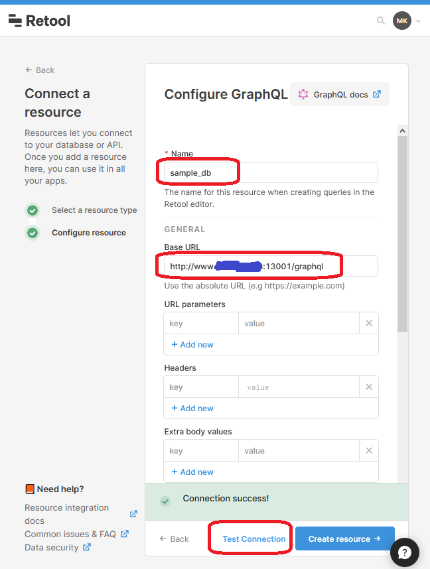Add new header

(192, 409)
